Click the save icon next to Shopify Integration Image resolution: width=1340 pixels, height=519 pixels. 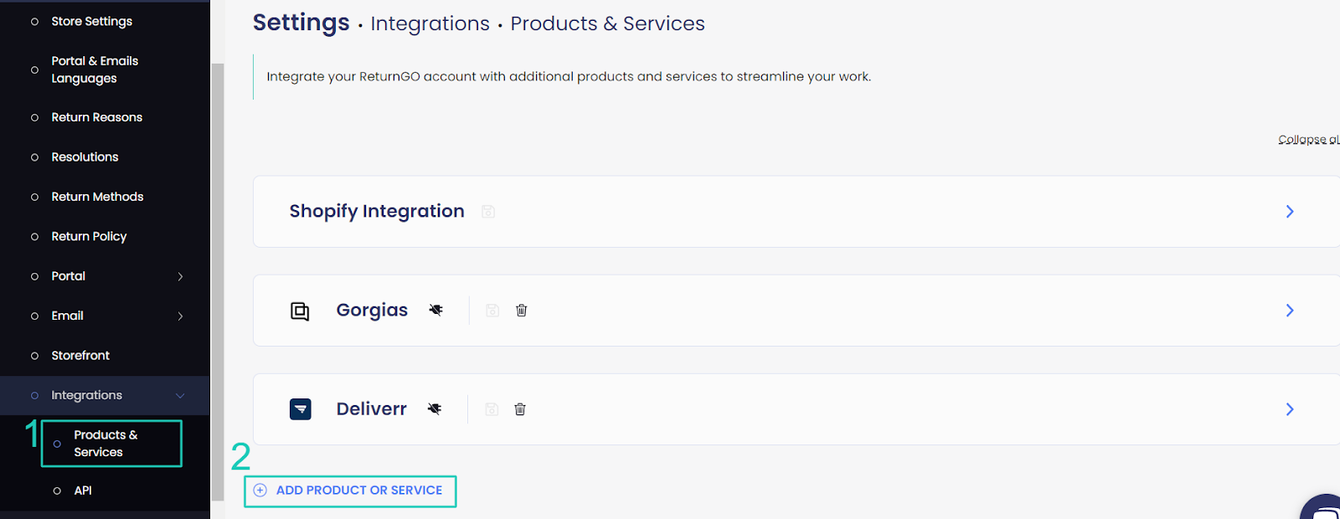pyautogui.click(x=488, y=211)
